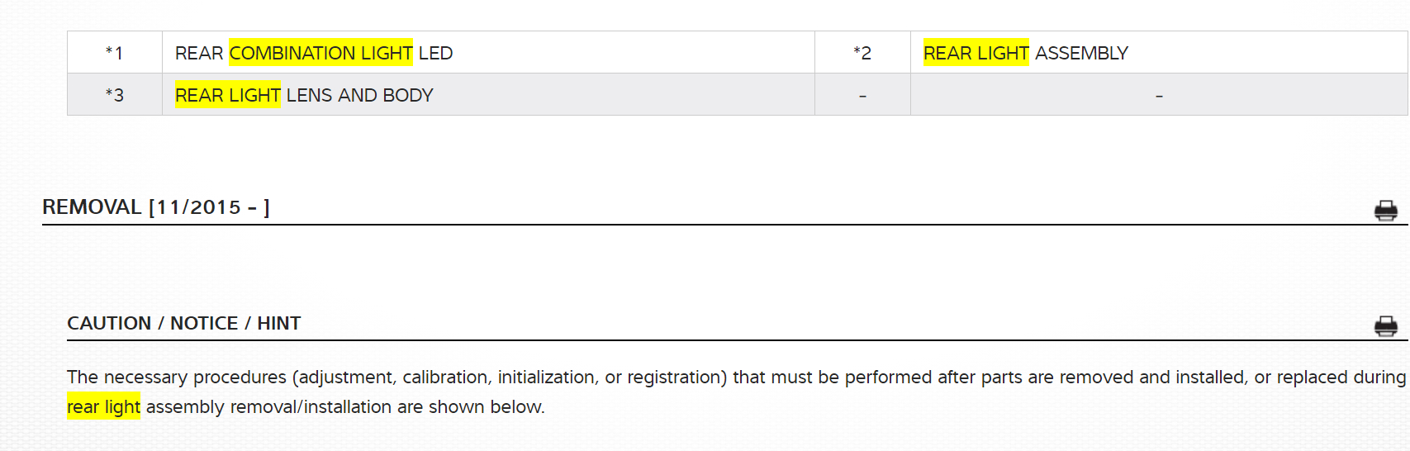The image size is (1410, 451).
Task: Toggle the CAUTION / NOTICE / HINT heading
Action: 183,323
